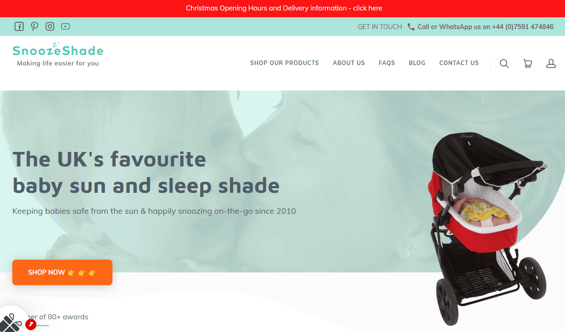This screenshot has width=565, height=332.
Task: Open the YouTube social icon
Action: coord(66,26)
